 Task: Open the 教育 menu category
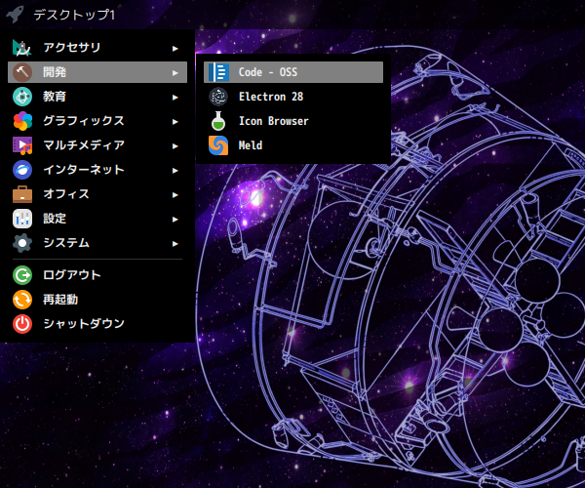click(97, 97)
